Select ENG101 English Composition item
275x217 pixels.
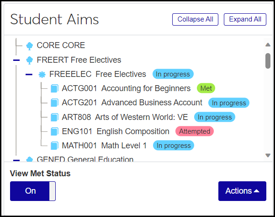[116, 131]
